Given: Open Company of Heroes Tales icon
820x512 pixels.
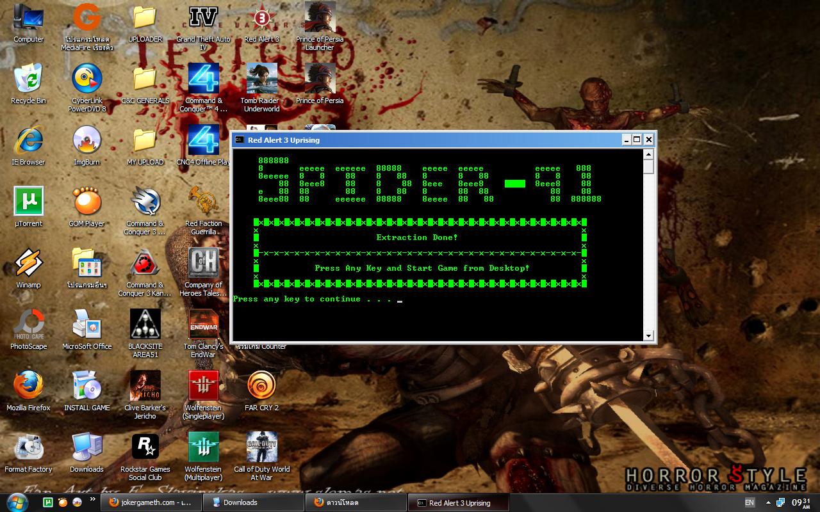Looking at the screenshot, I should coord(204,272).
